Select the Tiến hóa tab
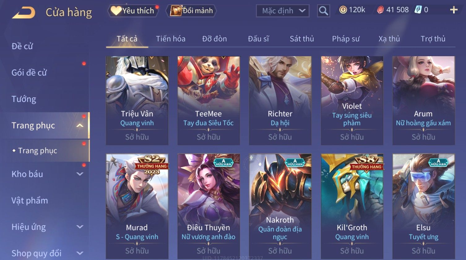466x260 pixels. (x=170, y=39)
